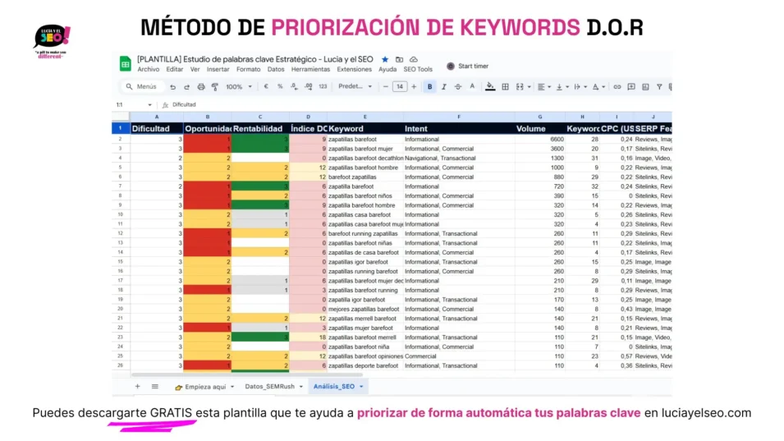This screenshot has height=441, width=784.
Task: Decrease font size with the minus button
Action: [x=386, y=86]
